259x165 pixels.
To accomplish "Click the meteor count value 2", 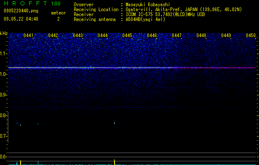I will click(x=58, y=19).
